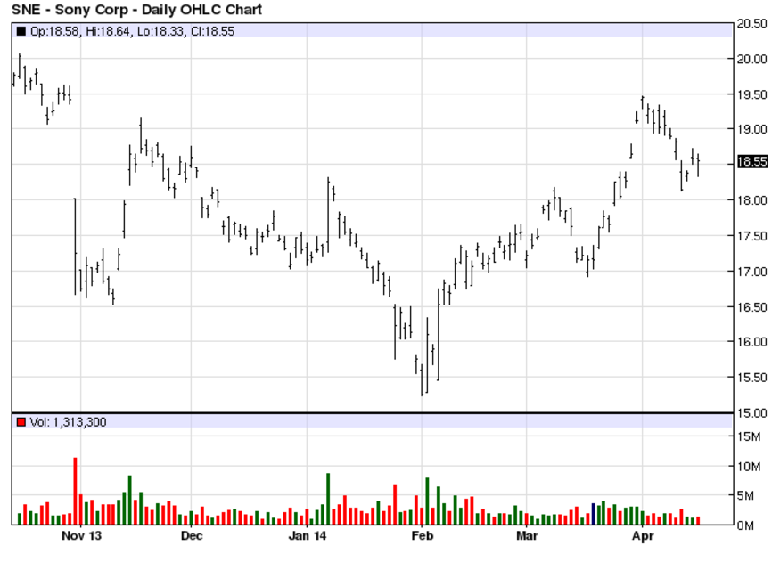Click the 'Vol: 1,313,300' volume label
The image size is (780, 570).
pos(68,422)
